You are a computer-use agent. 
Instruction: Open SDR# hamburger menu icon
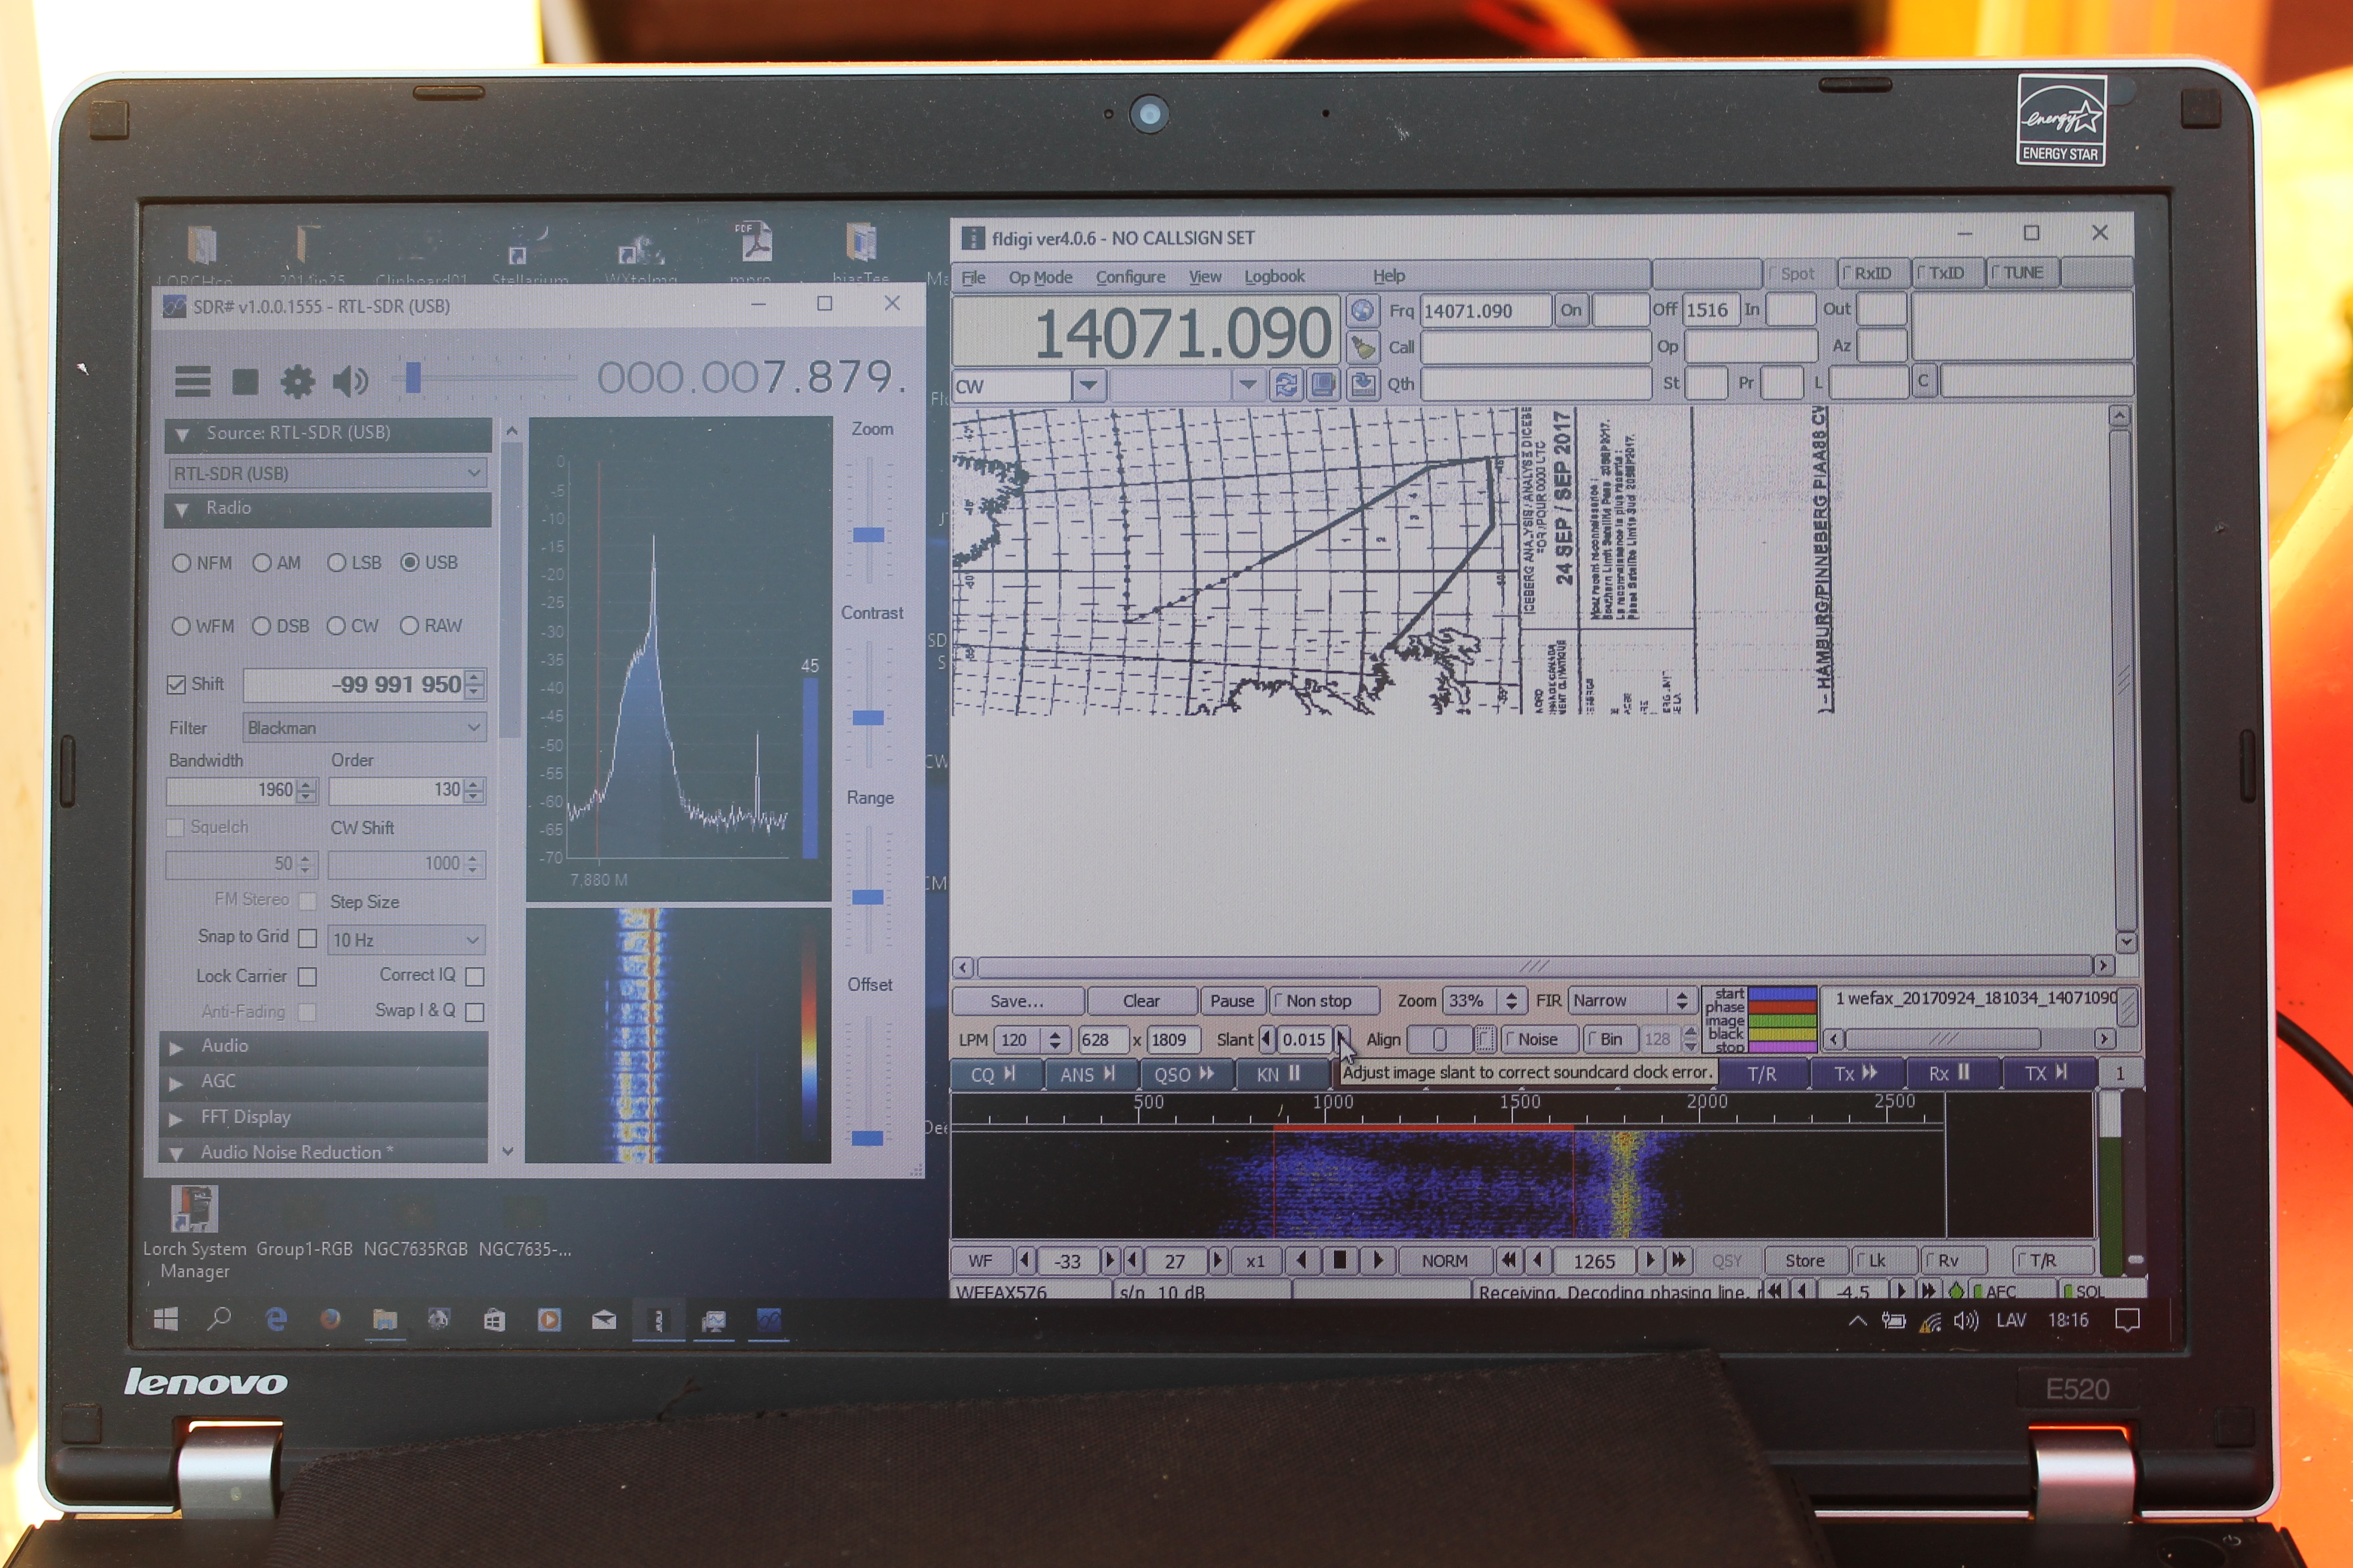point(192,381)
